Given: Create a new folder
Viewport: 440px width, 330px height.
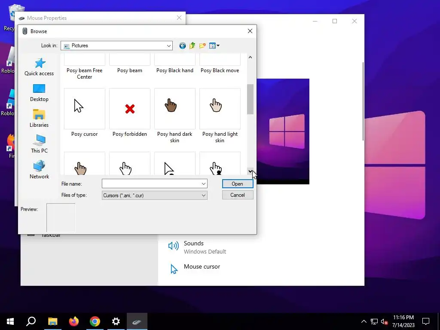Looking at the screenshot, I should click(x=202, y=46).
